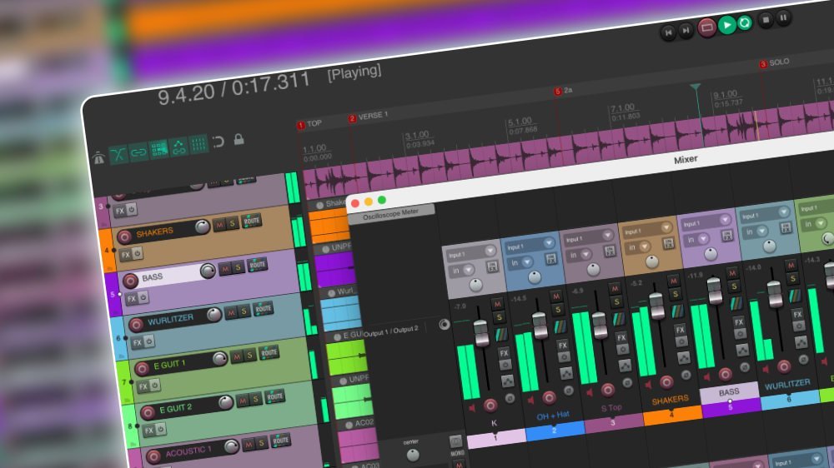This screenshot has width=834, height=468.
Task: Open the Input 1 dropdown on the BASS mixer strip
Action: [x=706, y=222]
